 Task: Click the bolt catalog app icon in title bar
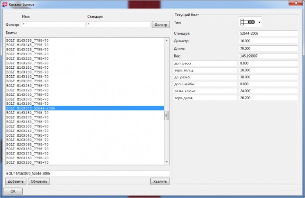[x=5, y=4]
